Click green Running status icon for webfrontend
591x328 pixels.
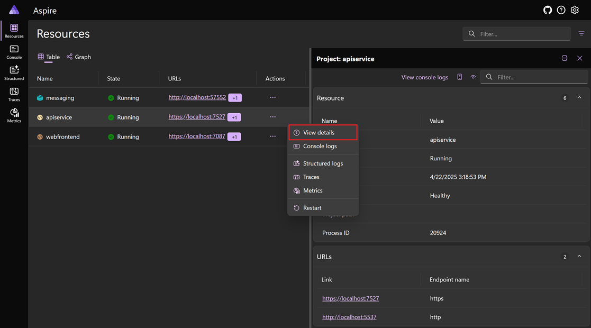(111, 137)
